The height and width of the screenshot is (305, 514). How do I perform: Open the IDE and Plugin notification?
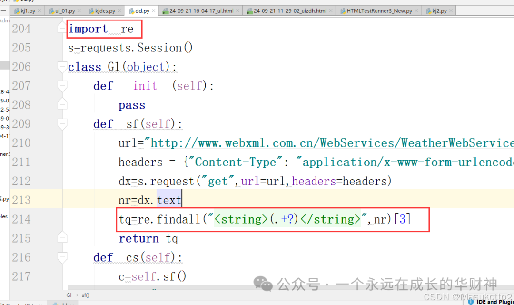coord(495,302)
